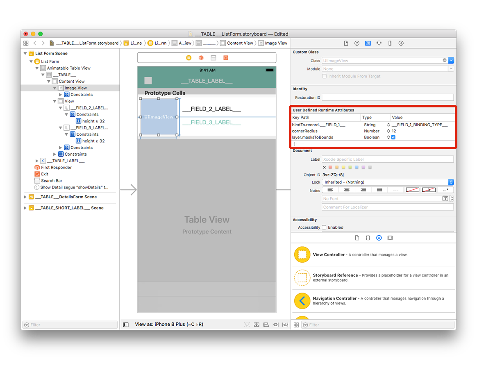This screenshot has width=477, height=377.
Task: Go back using the left arrow
Action: tap(35, 43)
